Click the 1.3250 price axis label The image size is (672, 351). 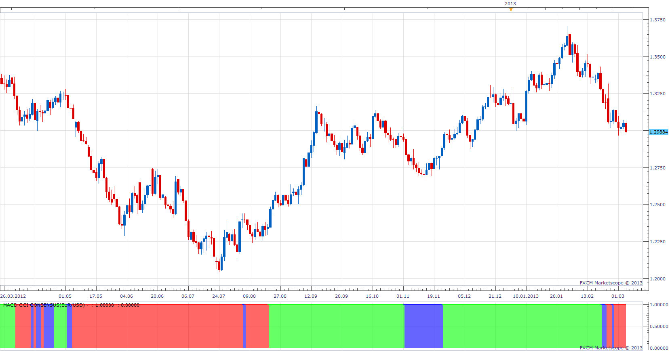657,94
